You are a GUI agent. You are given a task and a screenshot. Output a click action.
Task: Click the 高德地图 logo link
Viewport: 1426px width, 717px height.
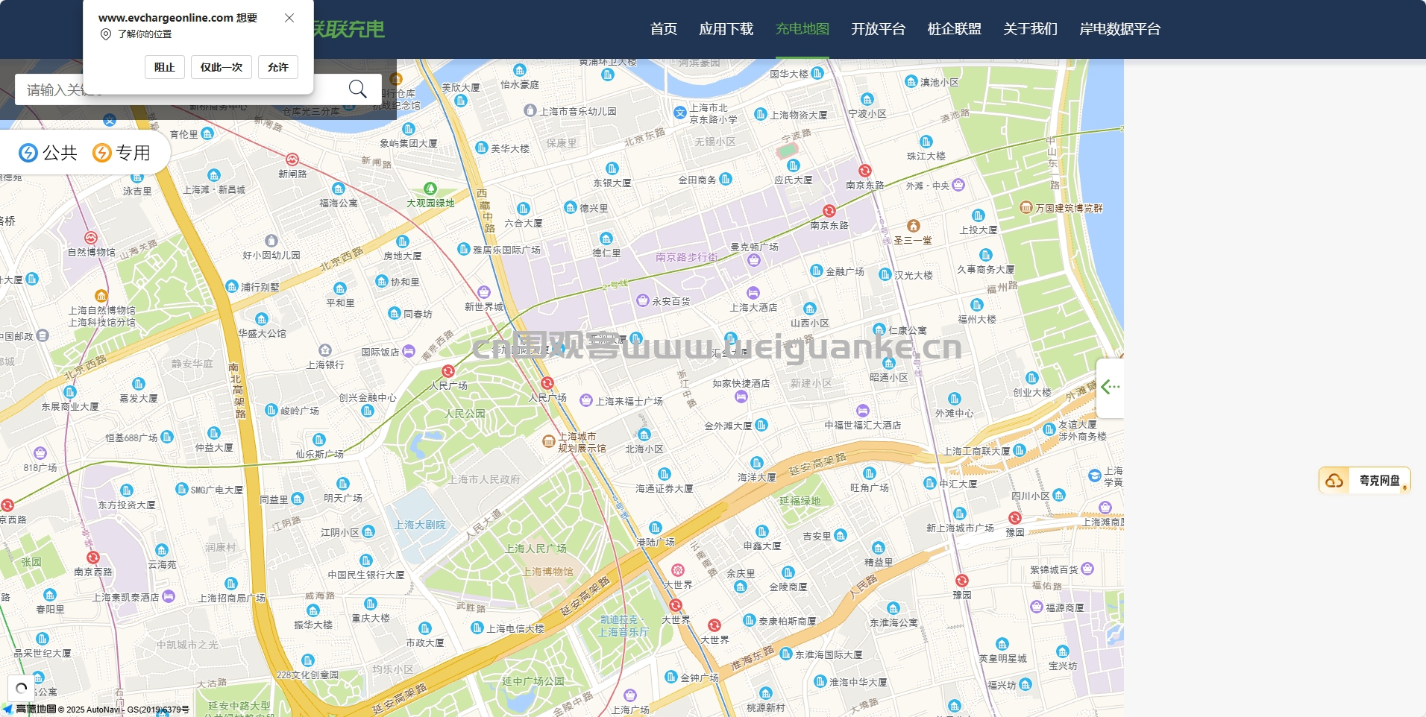(29, 709)
